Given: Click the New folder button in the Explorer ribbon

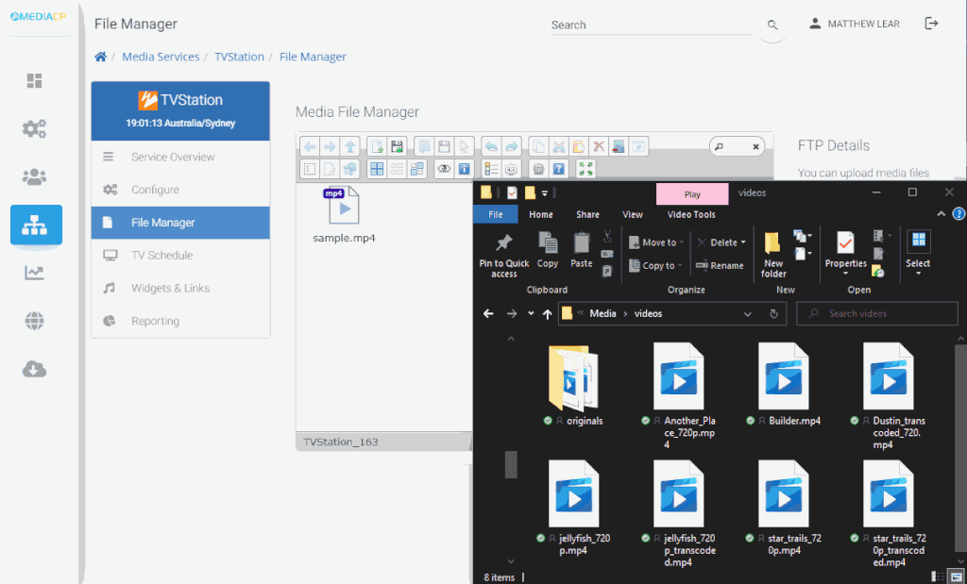Looking at the screenshot, I should coord(773,255).
